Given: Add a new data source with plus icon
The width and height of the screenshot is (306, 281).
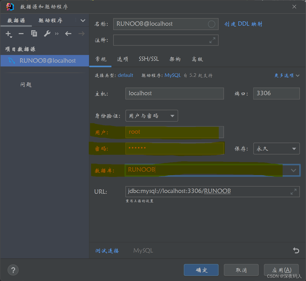Looking at the screenshot, I should (x=9, y=34).
